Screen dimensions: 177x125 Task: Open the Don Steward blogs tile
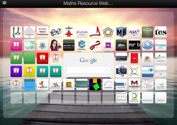[x=29, y=32]
